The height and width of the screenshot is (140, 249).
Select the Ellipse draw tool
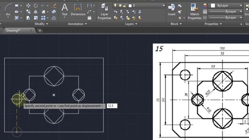click(x=16, y=12)
